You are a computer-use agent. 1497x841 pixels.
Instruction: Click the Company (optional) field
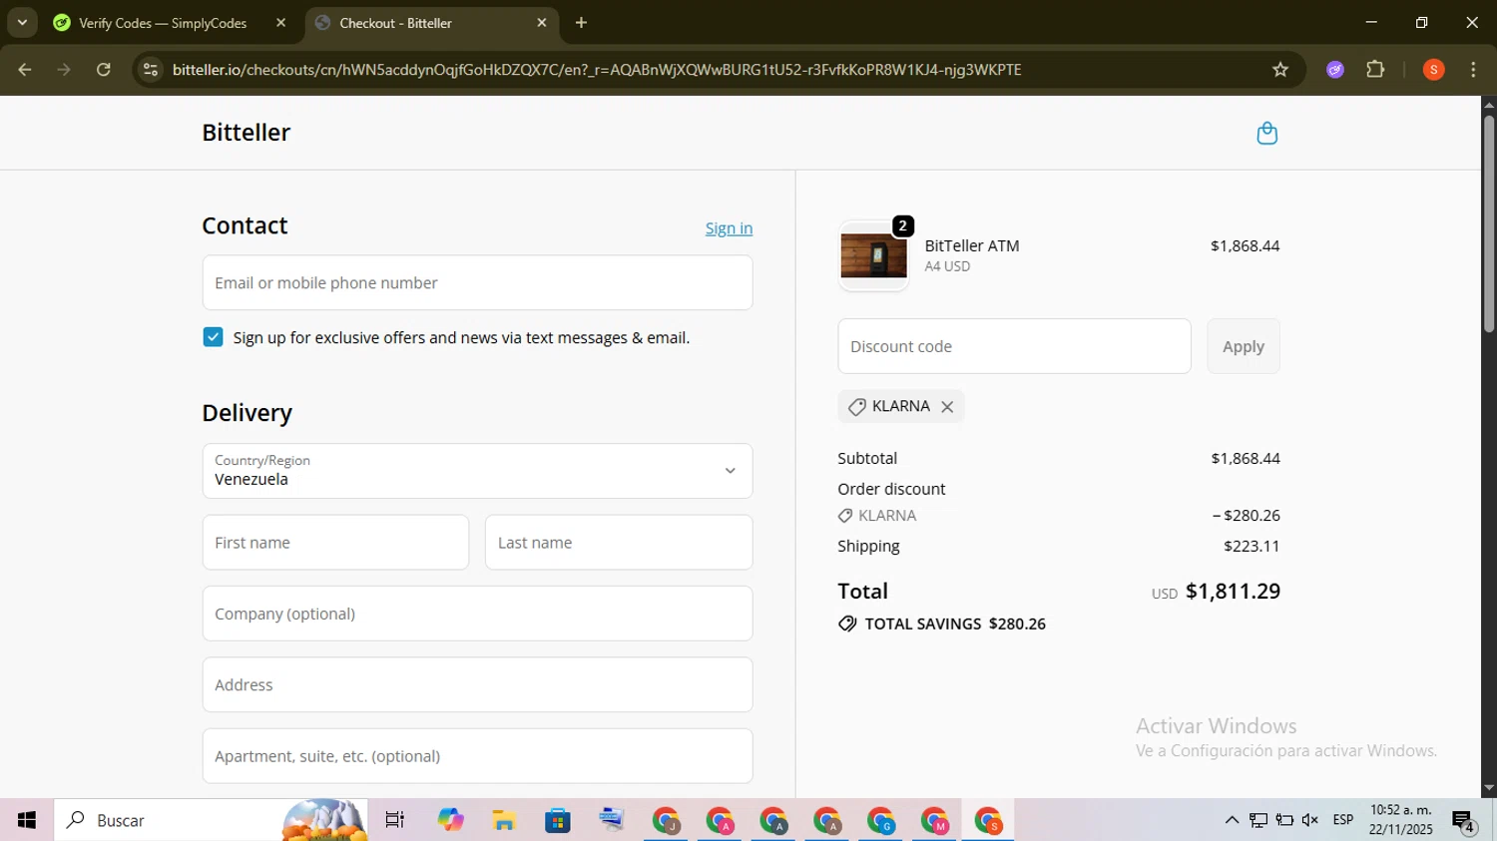coord(477,614)
